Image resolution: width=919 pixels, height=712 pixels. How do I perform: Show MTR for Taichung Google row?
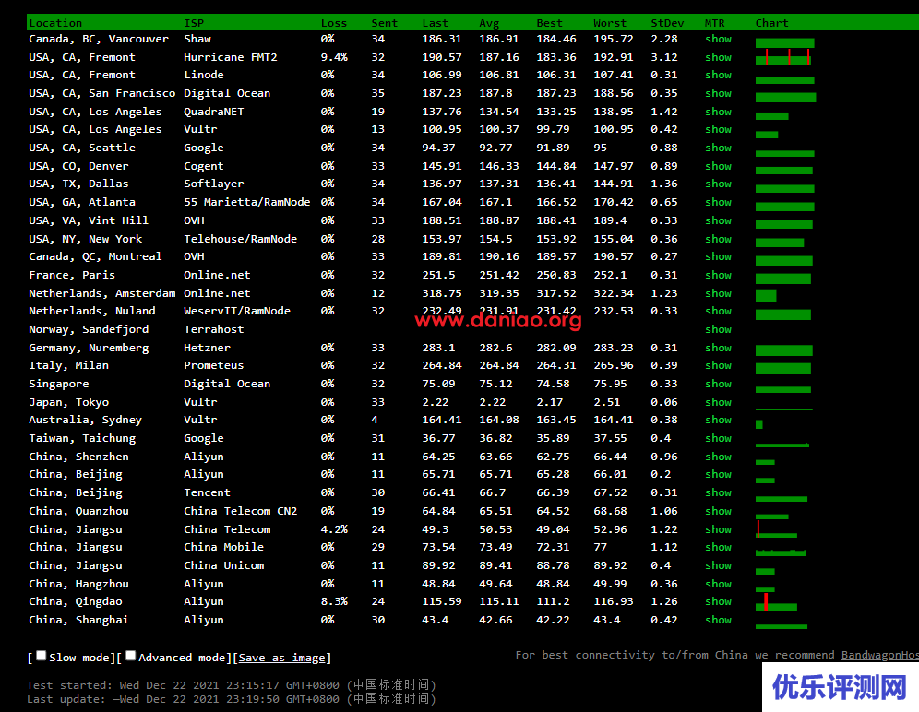tap(718, 438)
